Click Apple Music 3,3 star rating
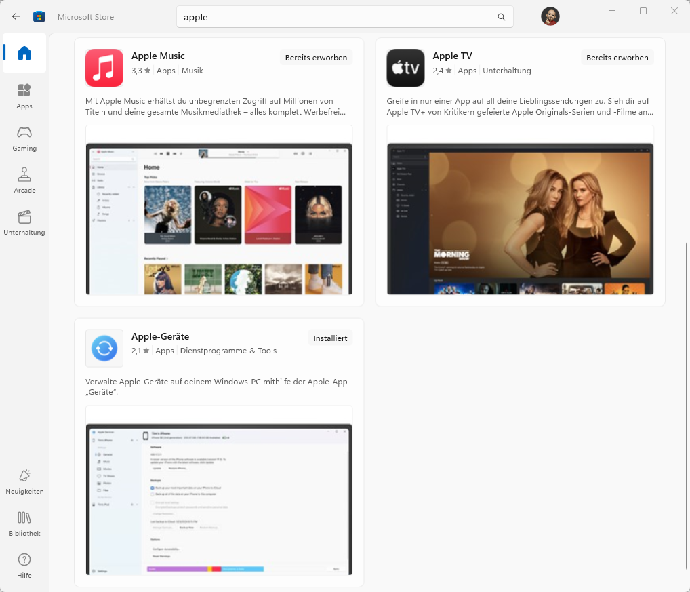Viewport: 690px width, 592px height. (141, 71)
